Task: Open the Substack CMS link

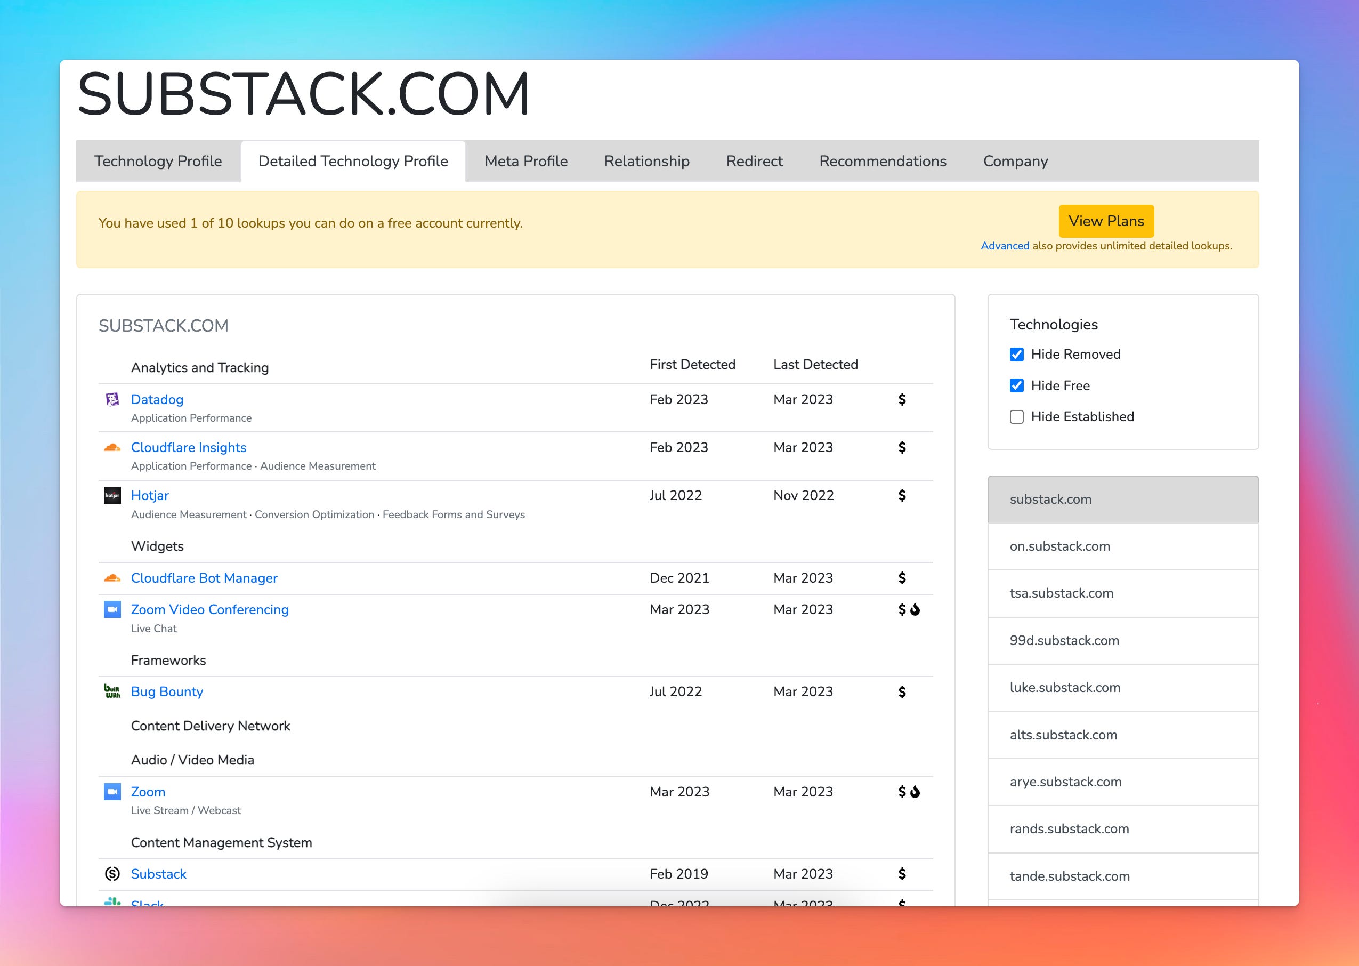Action: 159,874
